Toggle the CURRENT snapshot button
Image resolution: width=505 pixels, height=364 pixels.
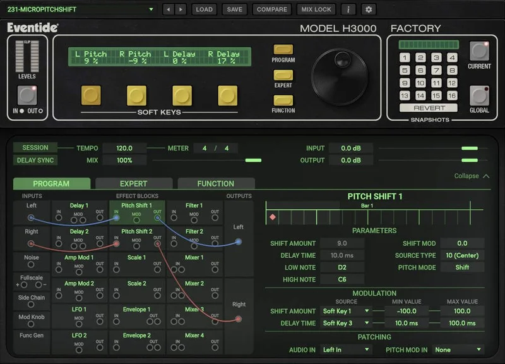479,51
